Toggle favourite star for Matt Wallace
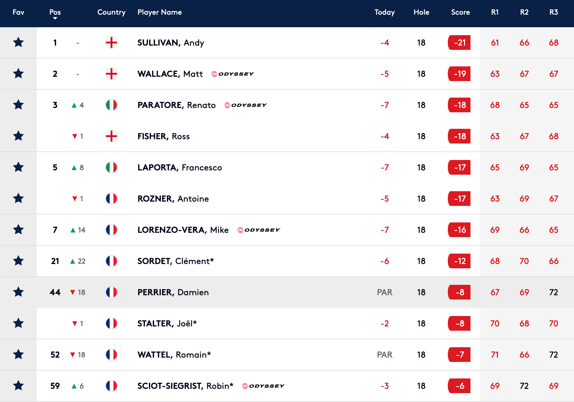574x402 pixels. (18, 73)
